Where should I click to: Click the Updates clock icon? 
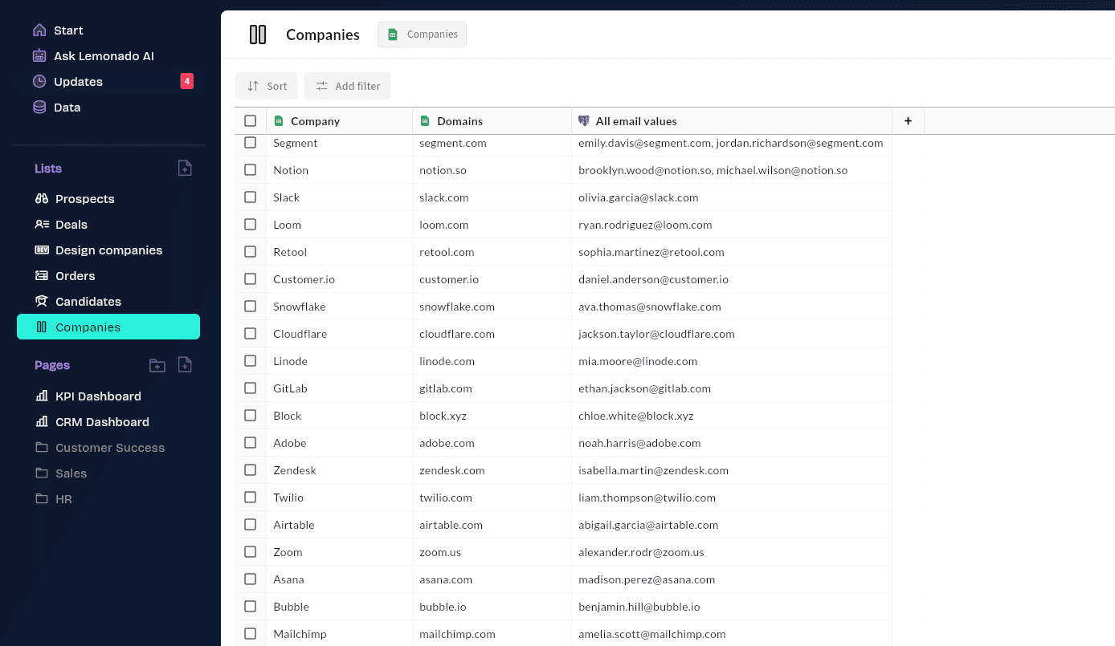39,82
